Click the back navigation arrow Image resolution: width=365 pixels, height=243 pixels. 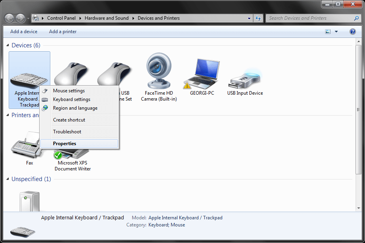click(x=9, y=18)
